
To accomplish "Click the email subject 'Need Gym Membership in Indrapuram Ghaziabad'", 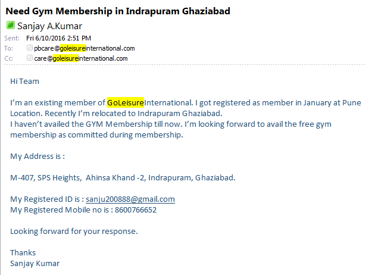I will click(118, 11).
